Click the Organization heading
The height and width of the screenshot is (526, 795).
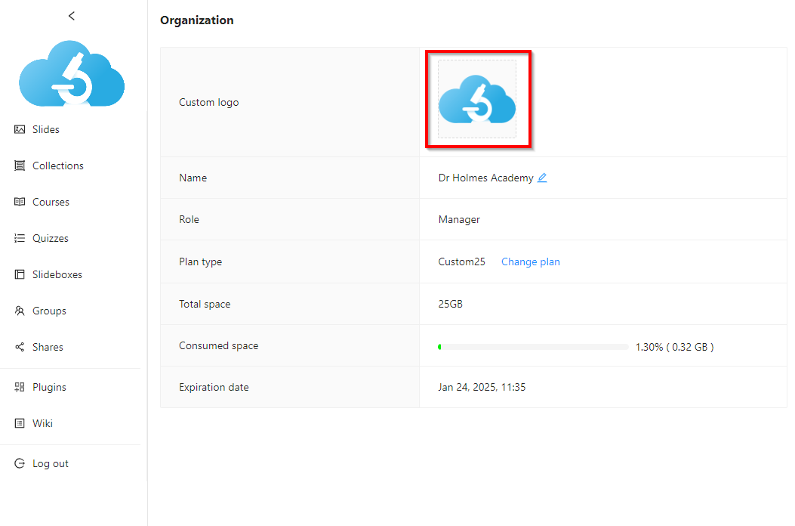pos(196,20)
